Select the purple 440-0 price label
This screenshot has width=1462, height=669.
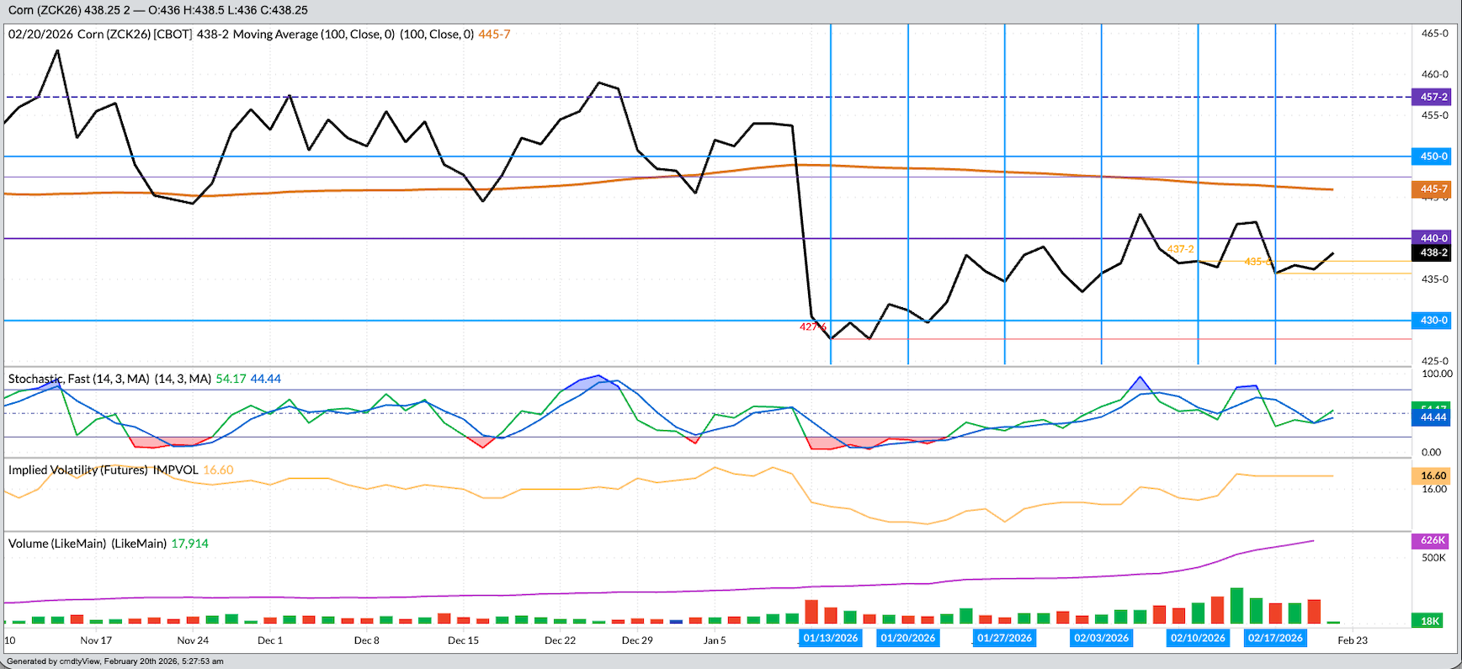click(x=1433, y=238)
